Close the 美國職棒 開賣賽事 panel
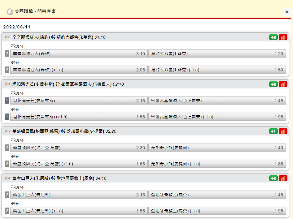Image resolution: width=293 pixels, height=219 pixels. (x=287, y=12)
